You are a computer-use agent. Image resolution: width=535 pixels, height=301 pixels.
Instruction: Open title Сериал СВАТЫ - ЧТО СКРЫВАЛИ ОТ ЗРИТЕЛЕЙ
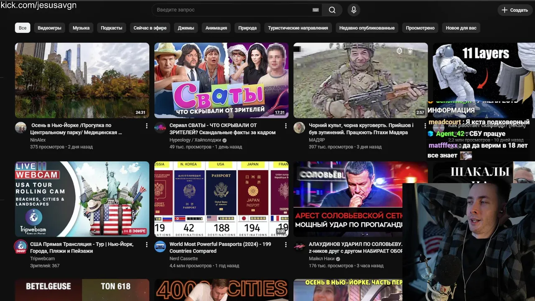click(x=222, y=129)
